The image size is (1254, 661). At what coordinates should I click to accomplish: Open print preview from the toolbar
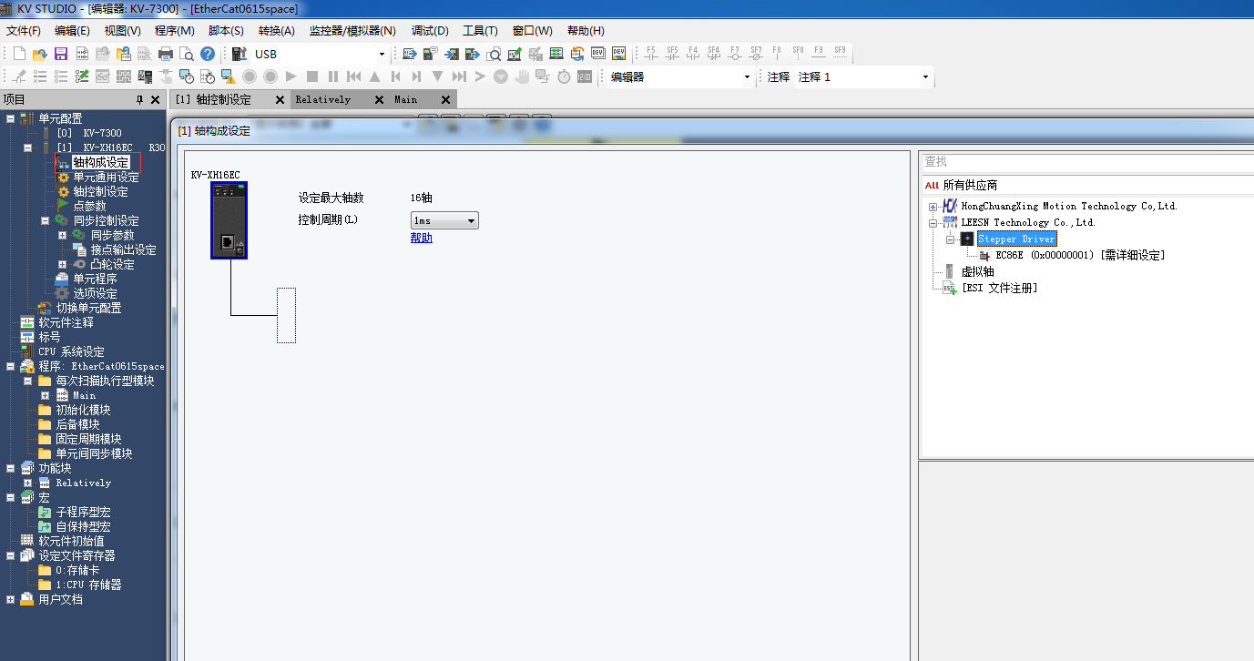pyautogui.click(x=187, y=54)
